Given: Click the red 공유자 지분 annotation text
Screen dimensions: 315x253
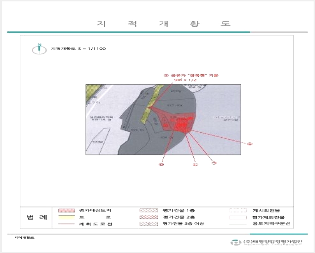Looking at the screenshot, I should tap(191, 77).
